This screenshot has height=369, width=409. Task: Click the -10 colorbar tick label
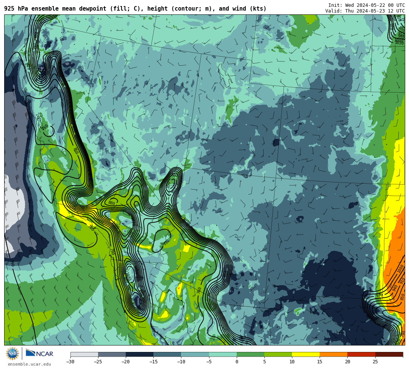pyautogui.click(x=181, y=362)
